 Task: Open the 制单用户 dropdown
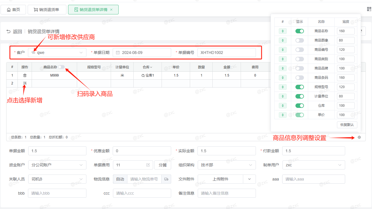pos(314,165)
